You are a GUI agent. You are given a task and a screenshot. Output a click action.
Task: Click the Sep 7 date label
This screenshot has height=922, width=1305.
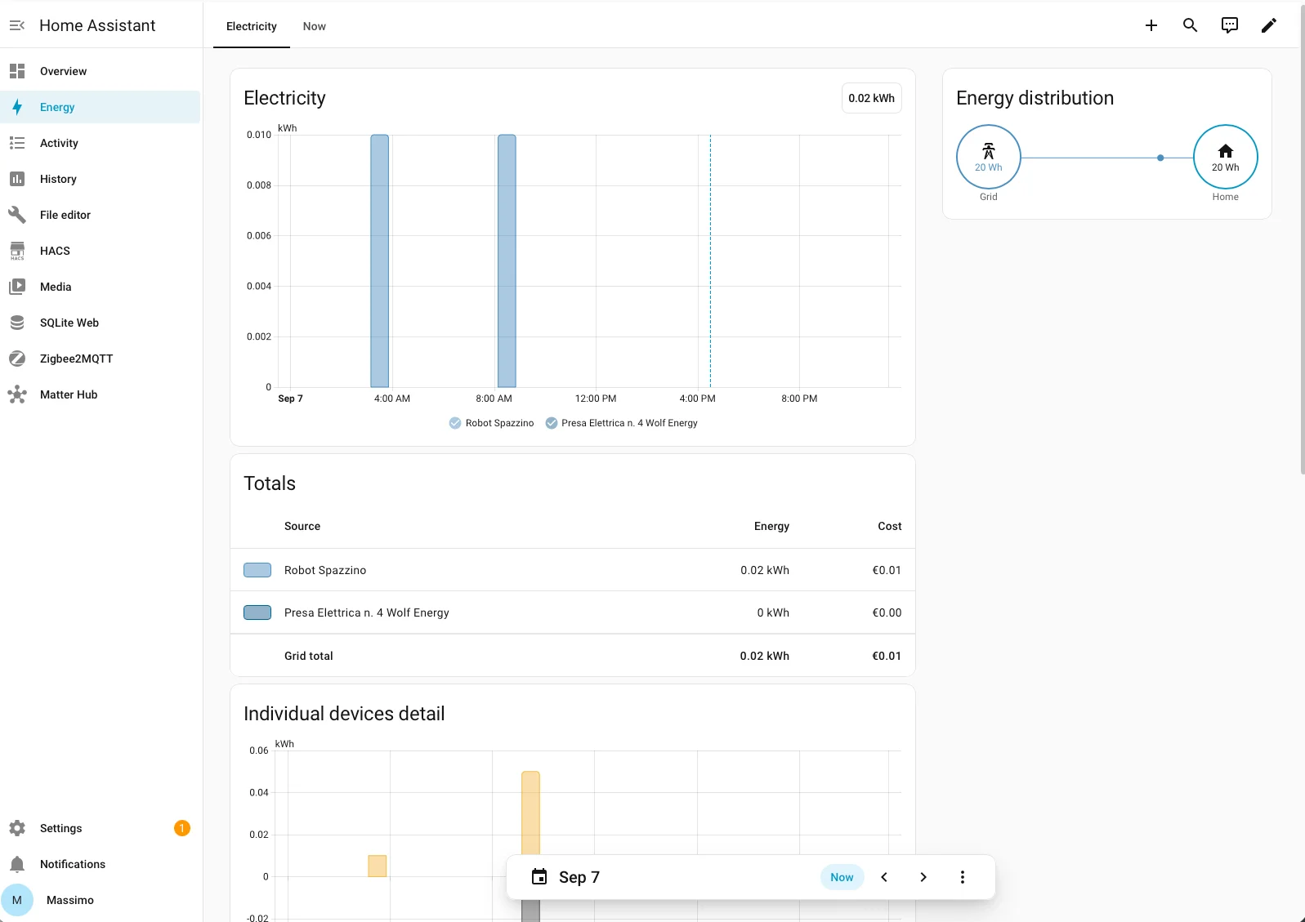pyautogui.click(x=579, y=877)
